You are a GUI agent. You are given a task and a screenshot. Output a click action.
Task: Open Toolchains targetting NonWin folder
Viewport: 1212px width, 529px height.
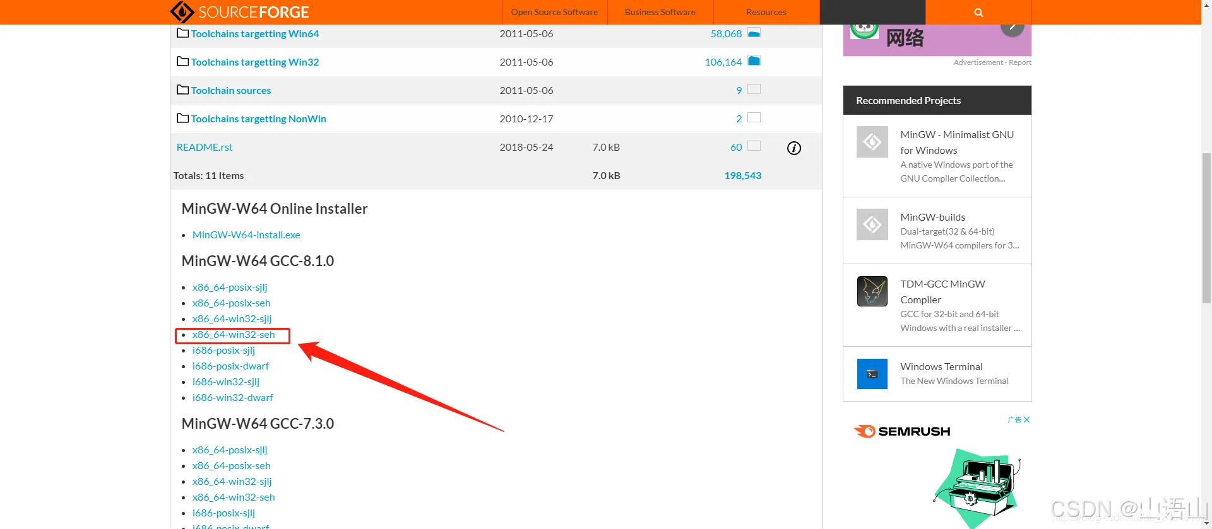259,119
